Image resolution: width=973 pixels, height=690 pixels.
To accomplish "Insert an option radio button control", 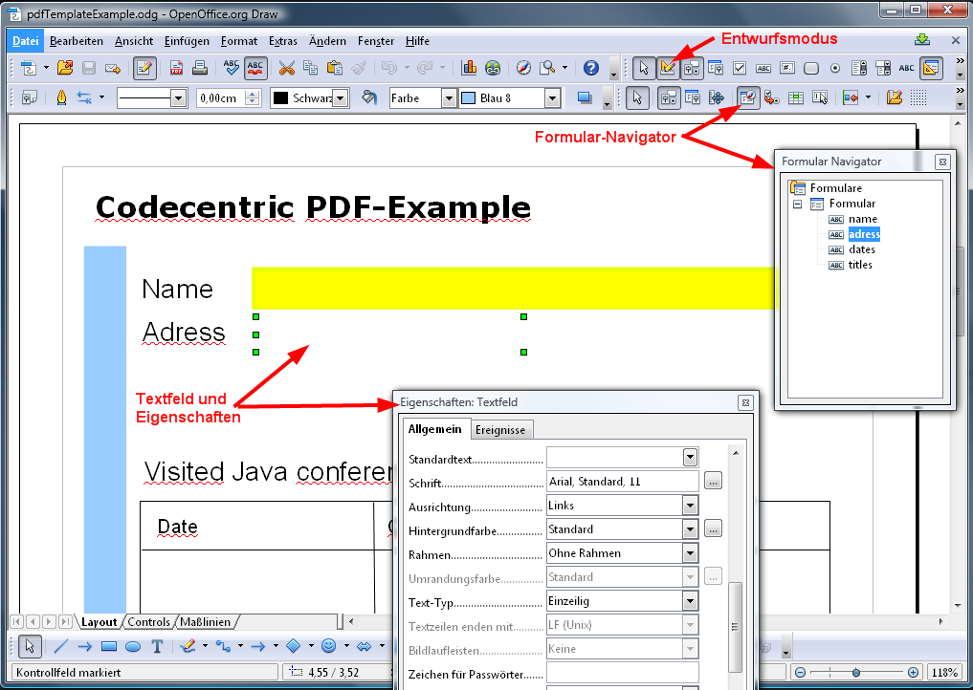I will [x=835, y=68].
